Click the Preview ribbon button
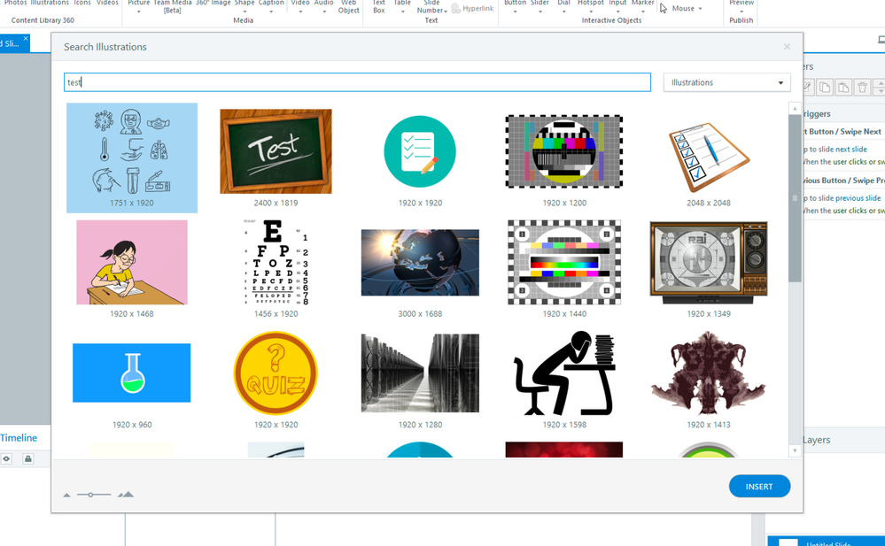The width and height of the screenshot is (885, 546). (741, 5)
